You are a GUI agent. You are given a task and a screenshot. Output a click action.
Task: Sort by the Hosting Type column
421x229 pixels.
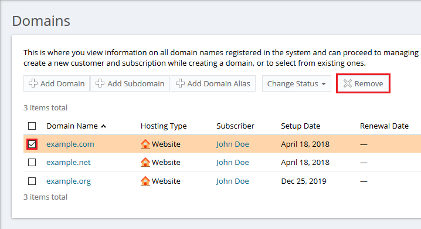tap(164, 126)
